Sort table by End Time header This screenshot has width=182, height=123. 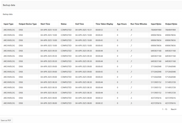coord(80,24)
